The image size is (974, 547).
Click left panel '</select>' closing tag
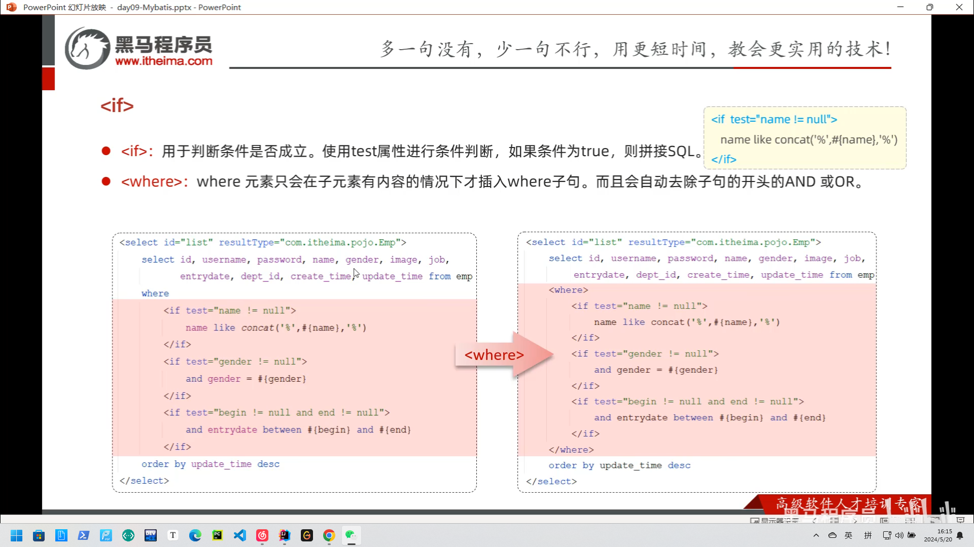coord(144,481)
